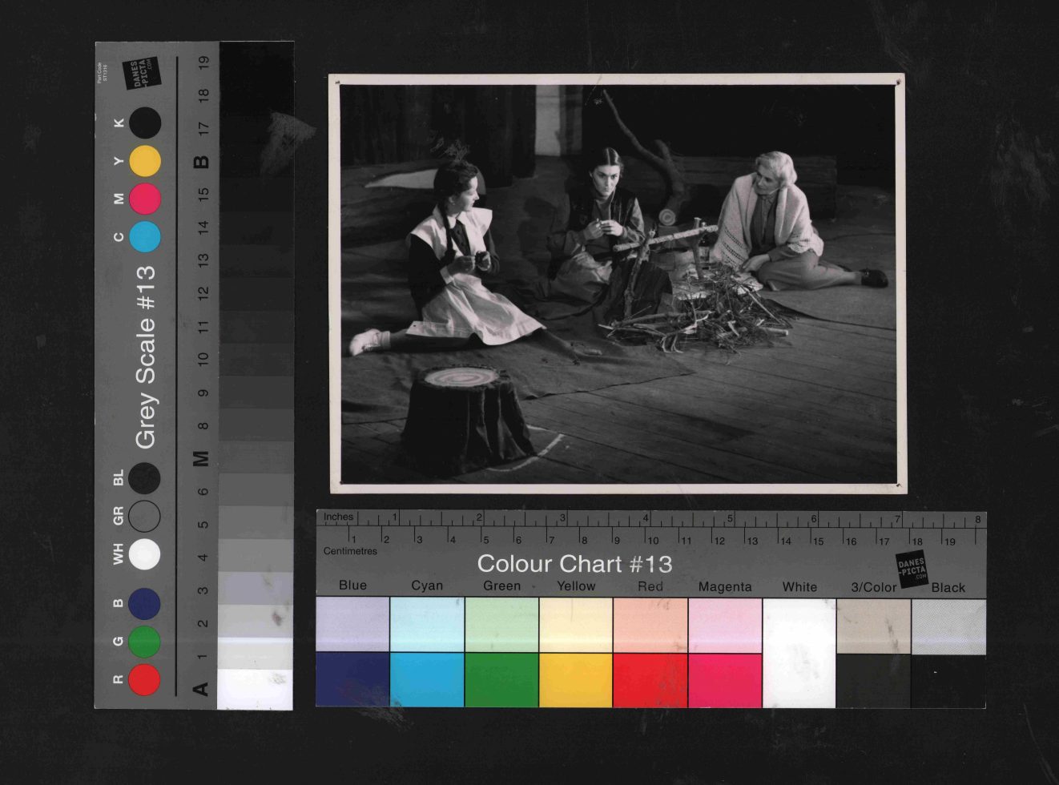Select the bright red swatch under Red
1059x785 pixels.
[650, 679]
